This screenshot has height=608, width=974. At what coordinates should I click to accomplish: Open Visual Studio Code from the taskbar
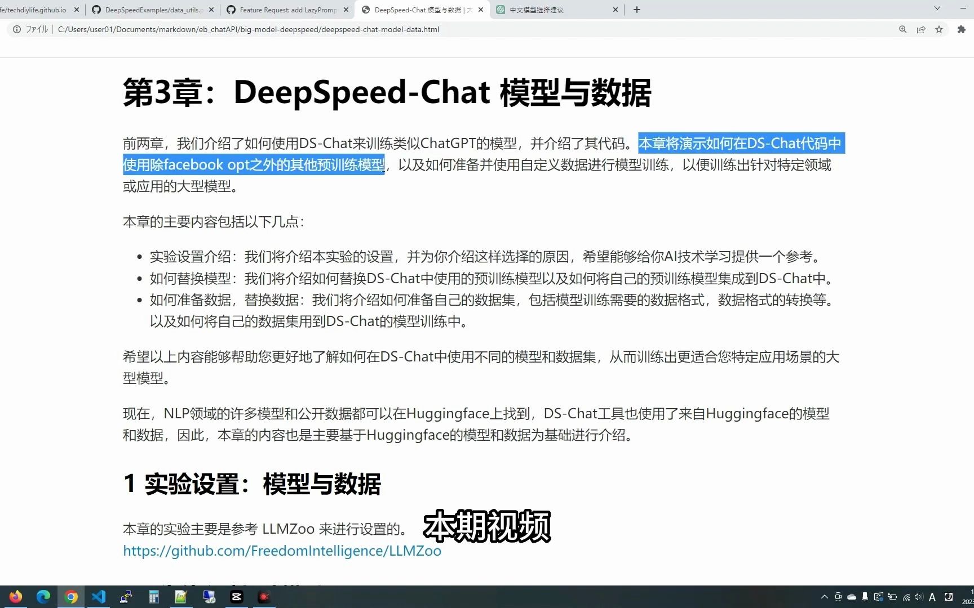(99, 597)
